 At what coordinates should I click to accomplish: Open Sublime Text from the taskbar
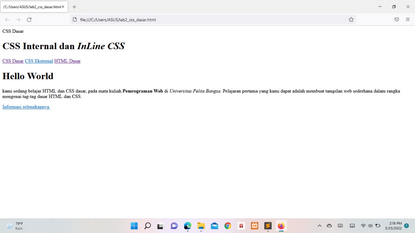pos(268,226)
